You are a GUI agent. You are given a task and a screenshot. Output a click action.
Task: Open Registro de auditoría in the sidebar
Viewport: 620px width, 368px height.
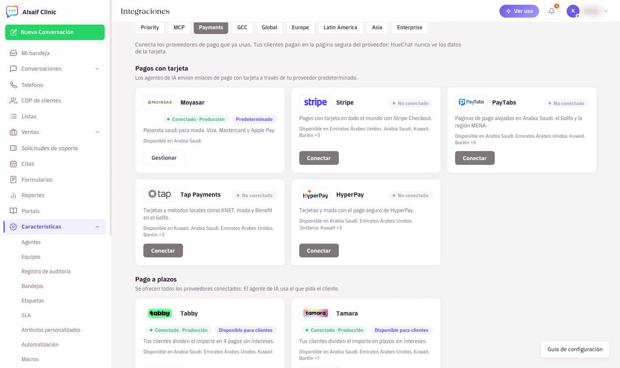tap(46, 272)
